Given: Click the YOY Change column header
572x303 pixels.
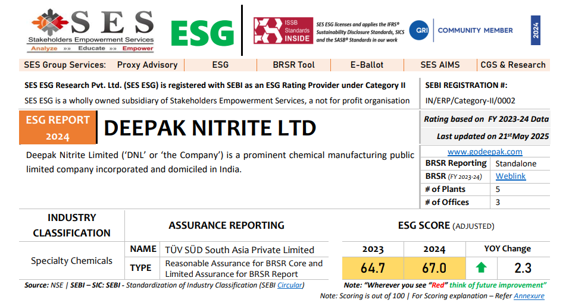Looking at the screenshot, I should point(508,249).
